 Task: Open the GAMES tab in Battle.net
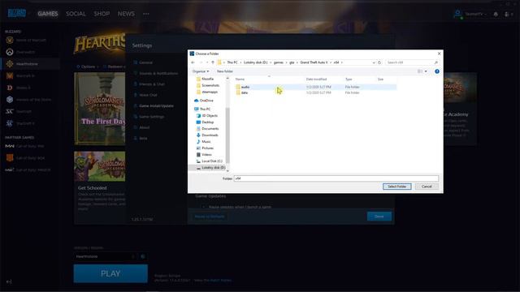[x=48, y=14]
